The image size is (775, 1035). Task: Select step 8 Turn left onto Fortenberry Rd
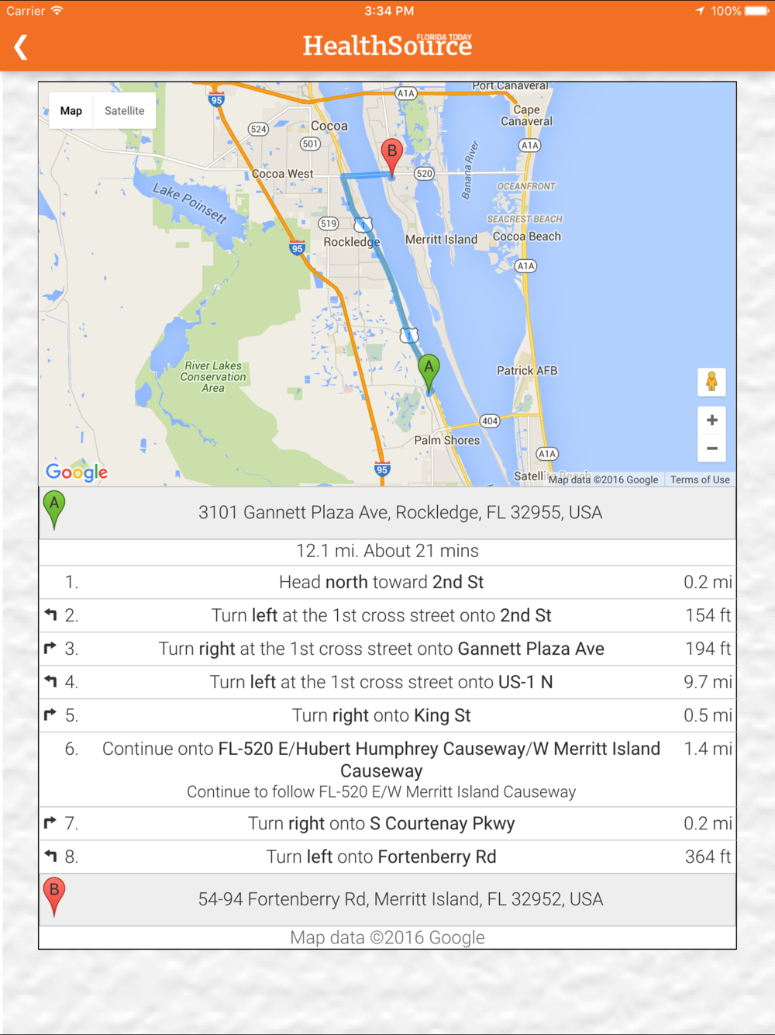[387, 857]
